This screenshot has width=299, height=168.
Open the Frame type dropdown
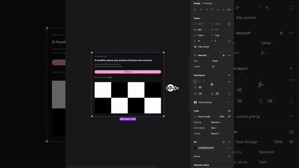(x=198, y=18)
